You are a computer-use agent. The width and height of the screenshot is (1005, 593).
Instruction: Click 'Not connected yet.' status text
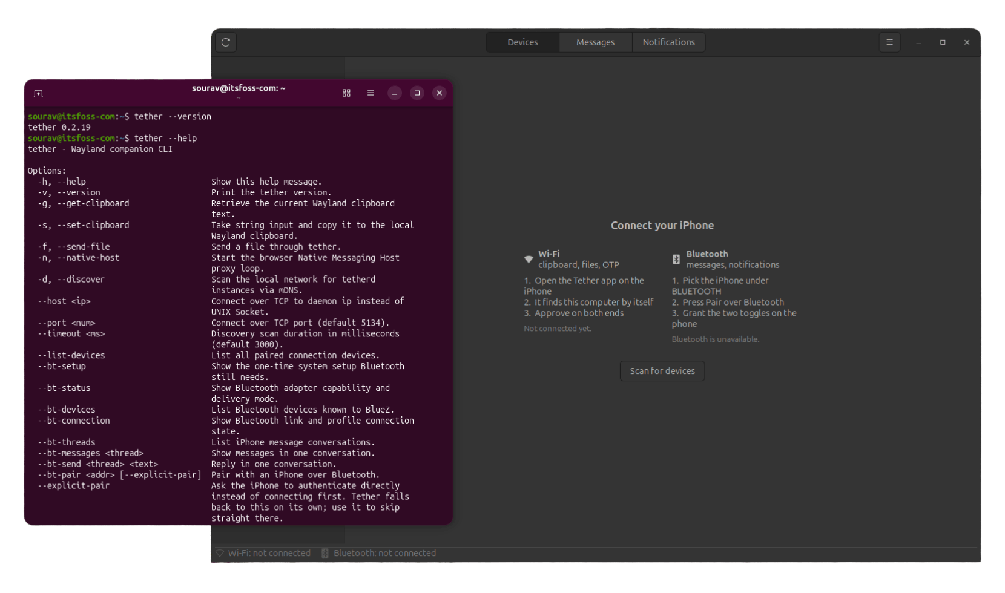(x=558, y=329)
